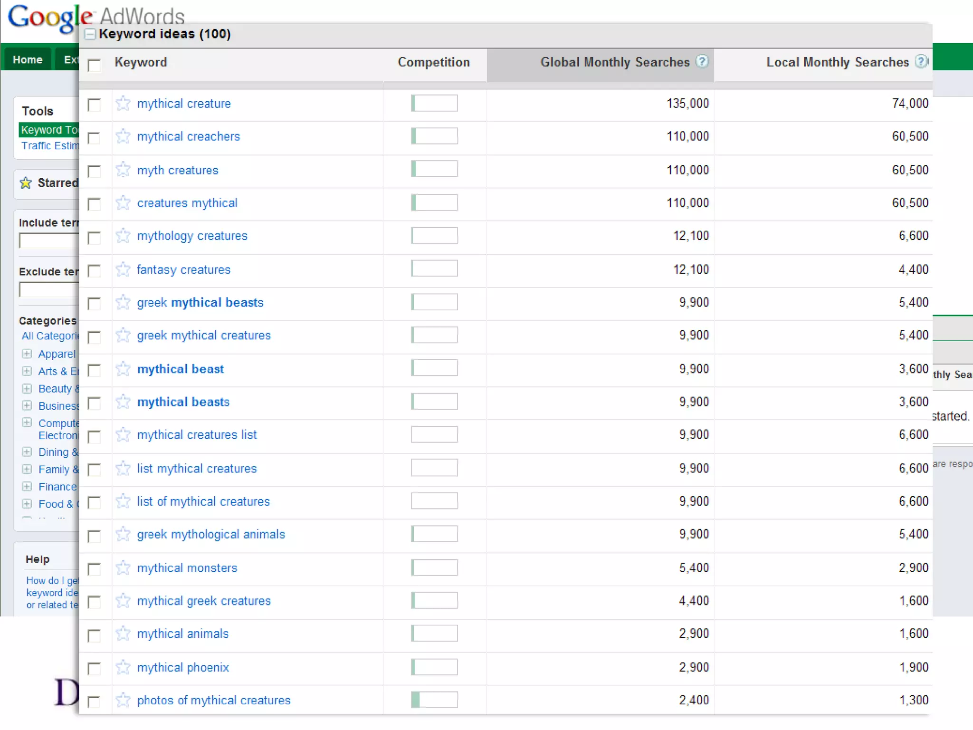Expand the Computers & Electronics category
The image size is (973, 730).
tap(27, 423)
